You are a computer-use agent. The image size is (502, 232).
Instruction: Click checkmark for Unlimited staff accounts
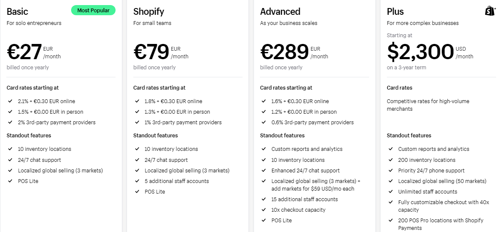point(390,192)
